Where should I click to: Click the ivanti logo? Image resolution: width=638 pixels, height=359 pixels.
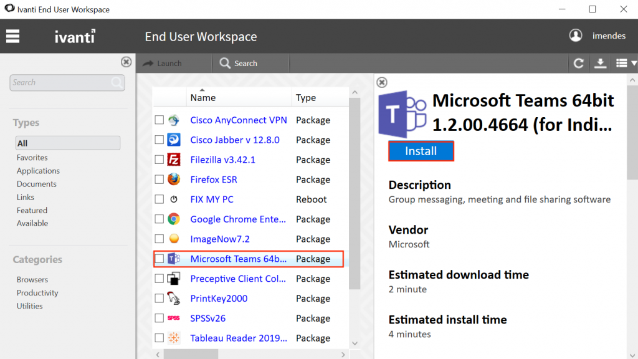point(75,36)
